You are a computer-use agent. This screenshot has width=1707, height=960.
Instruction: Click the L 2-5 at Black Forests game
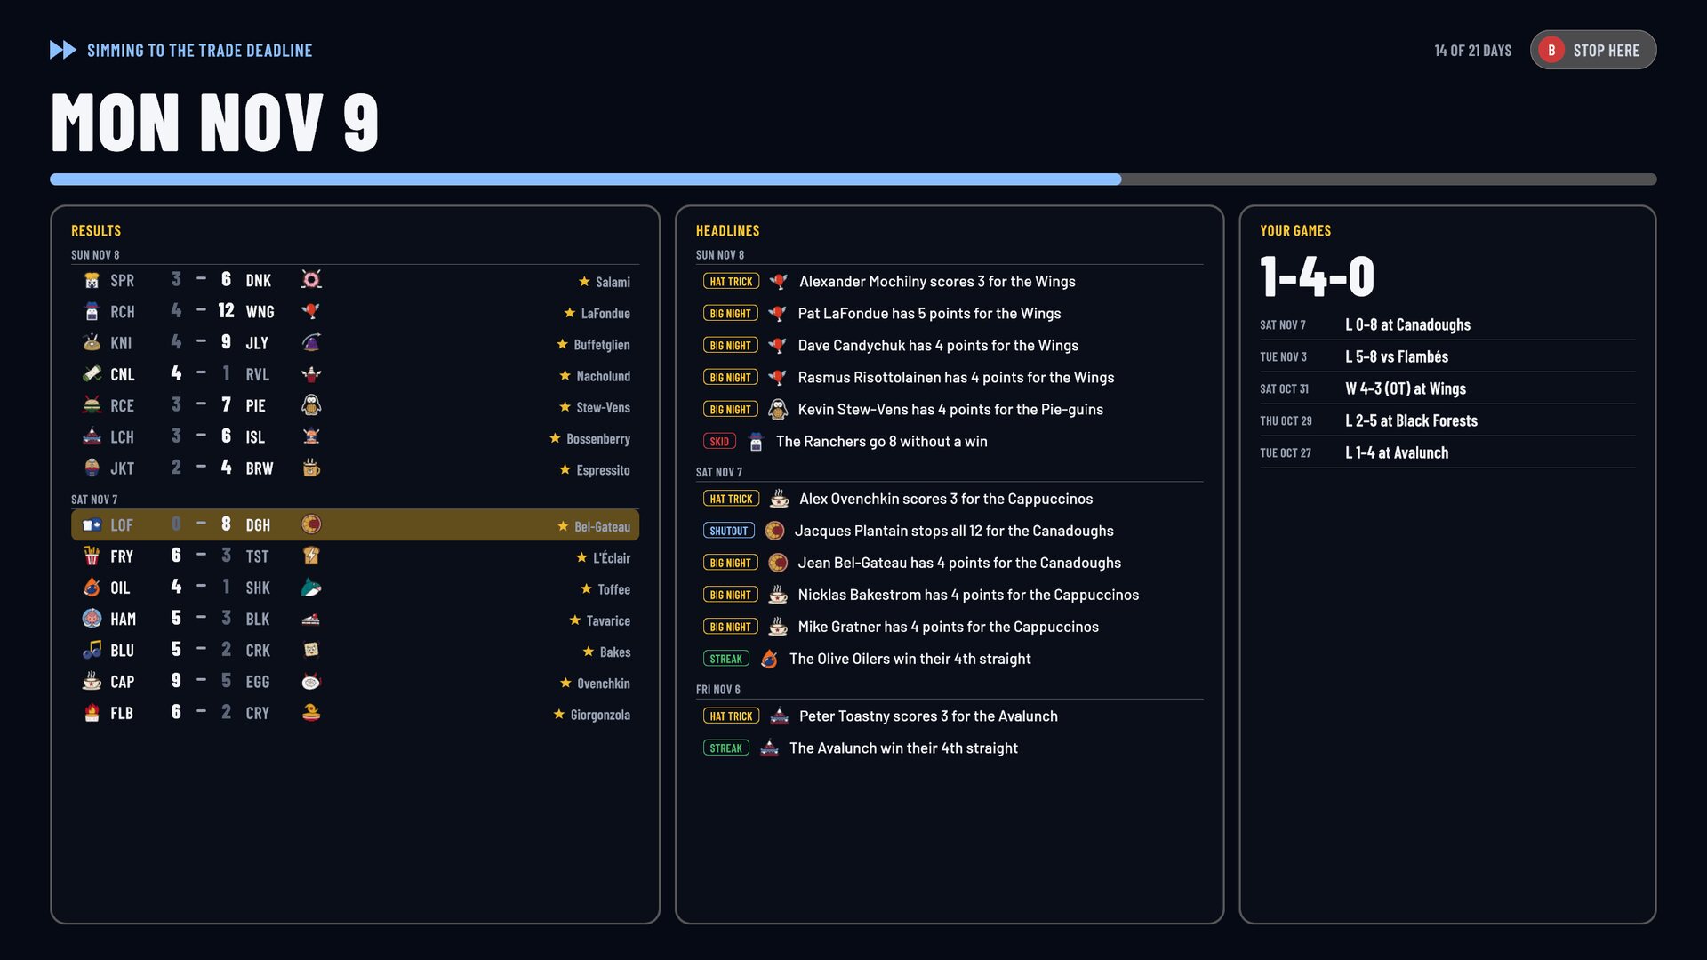click(1447, 420)
